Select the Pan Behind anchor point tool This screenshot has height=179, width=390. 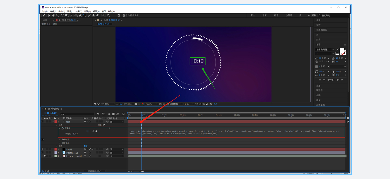point(71,15)
